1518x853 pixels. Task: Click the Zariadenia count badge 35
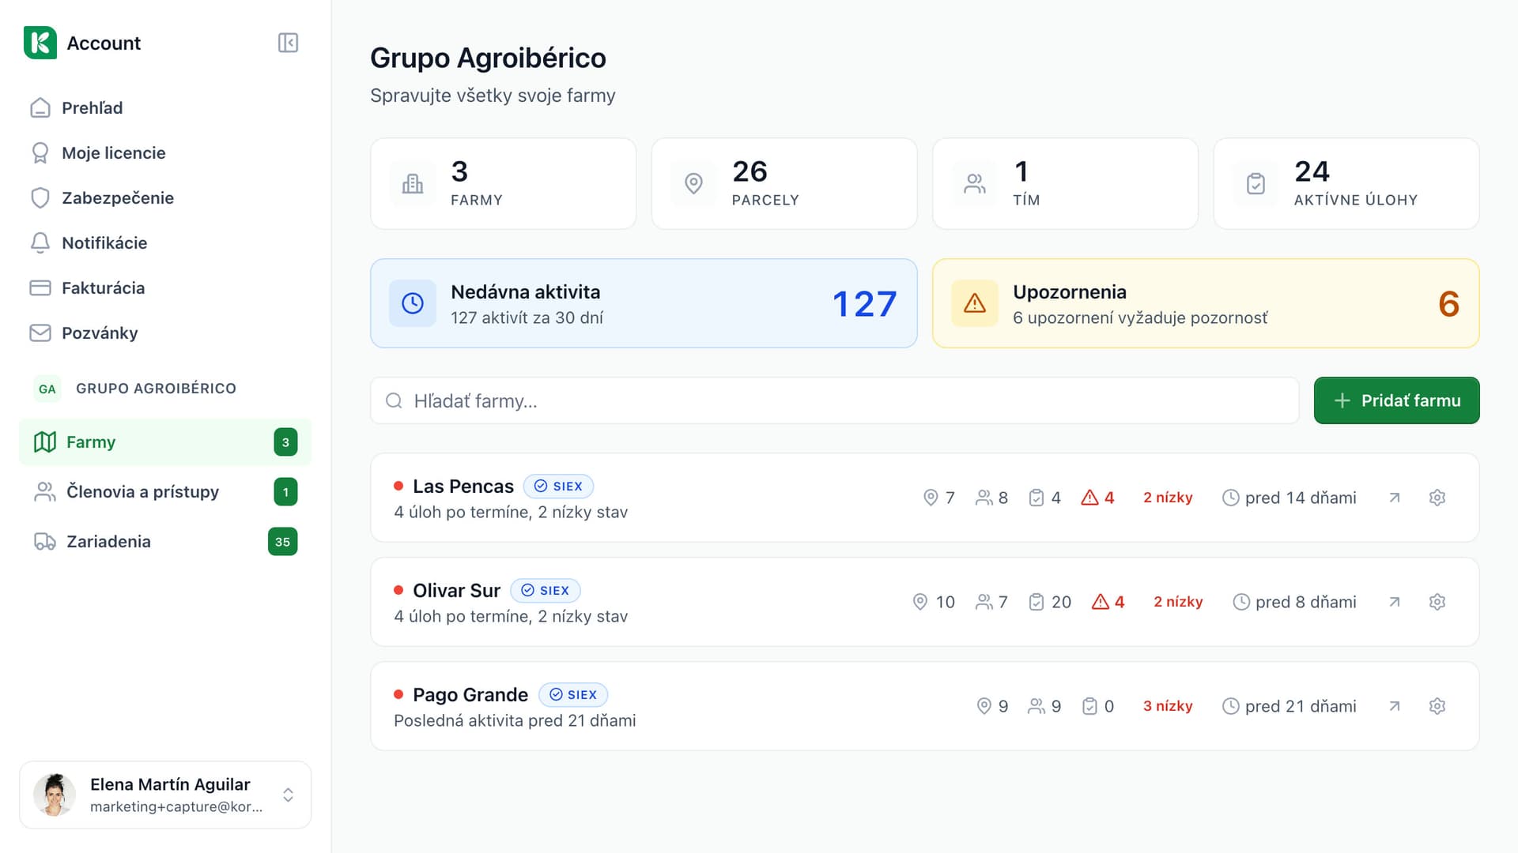tap(282, 542)
